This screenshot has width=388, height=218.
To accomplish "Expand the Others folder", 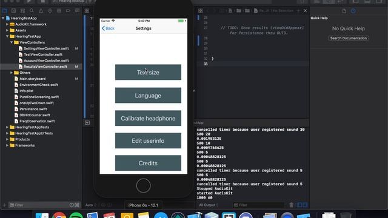I will [x=12, y=73].
